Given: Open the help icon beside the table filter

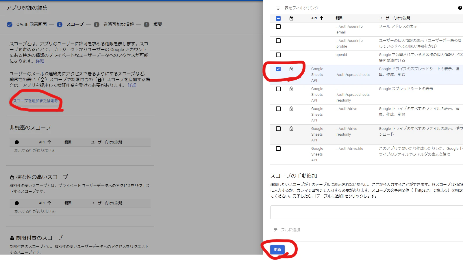Looking at the screenshot, I should (460, 8).
